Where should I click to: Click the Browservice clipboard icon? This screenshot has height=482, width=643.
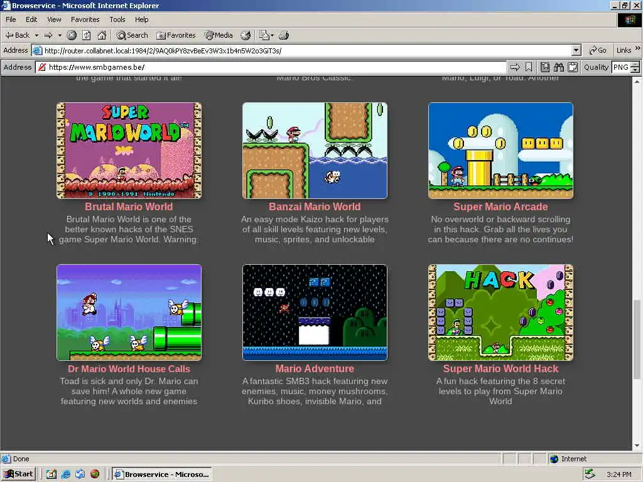(573, 67)
